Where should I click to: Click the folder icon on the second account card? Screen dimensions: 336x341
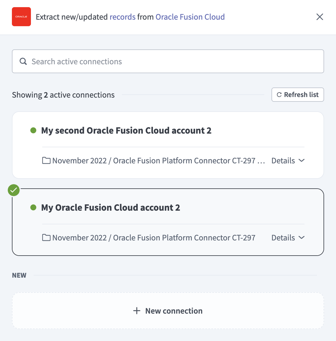tap(46, 160)
